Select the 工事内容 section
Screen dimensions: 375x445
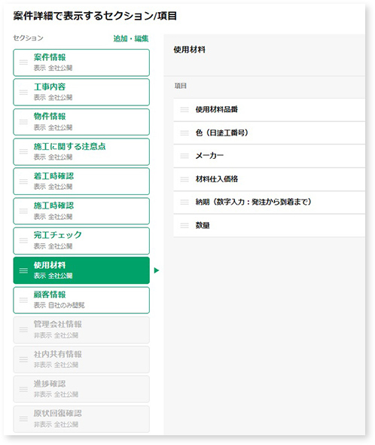tap(81, 92)
